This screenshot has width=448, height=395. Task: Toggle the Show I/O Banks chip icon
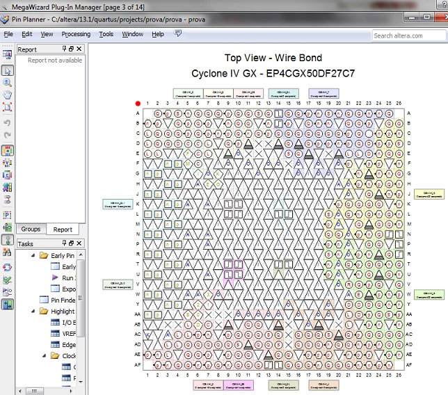click(x=8, y=150)
